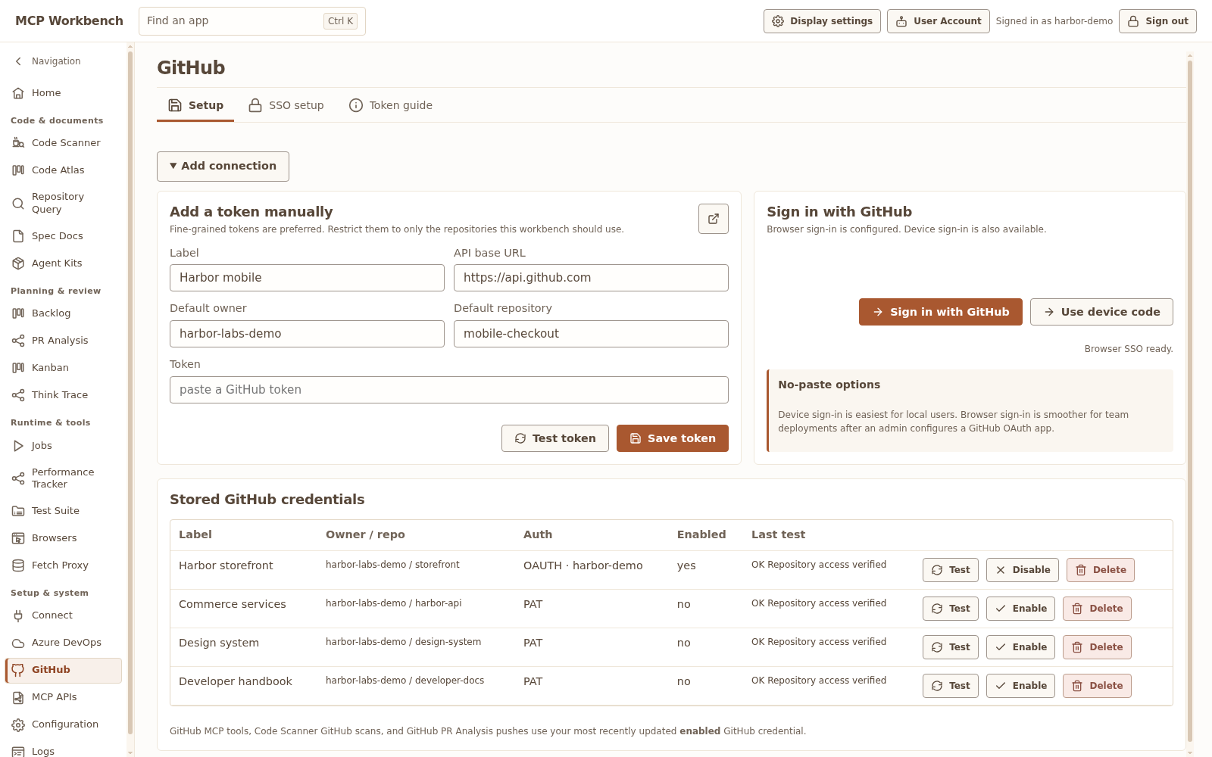Switch to the SSO setup tab
Screen dimensions: 1212x757
(x=286, y=105)
